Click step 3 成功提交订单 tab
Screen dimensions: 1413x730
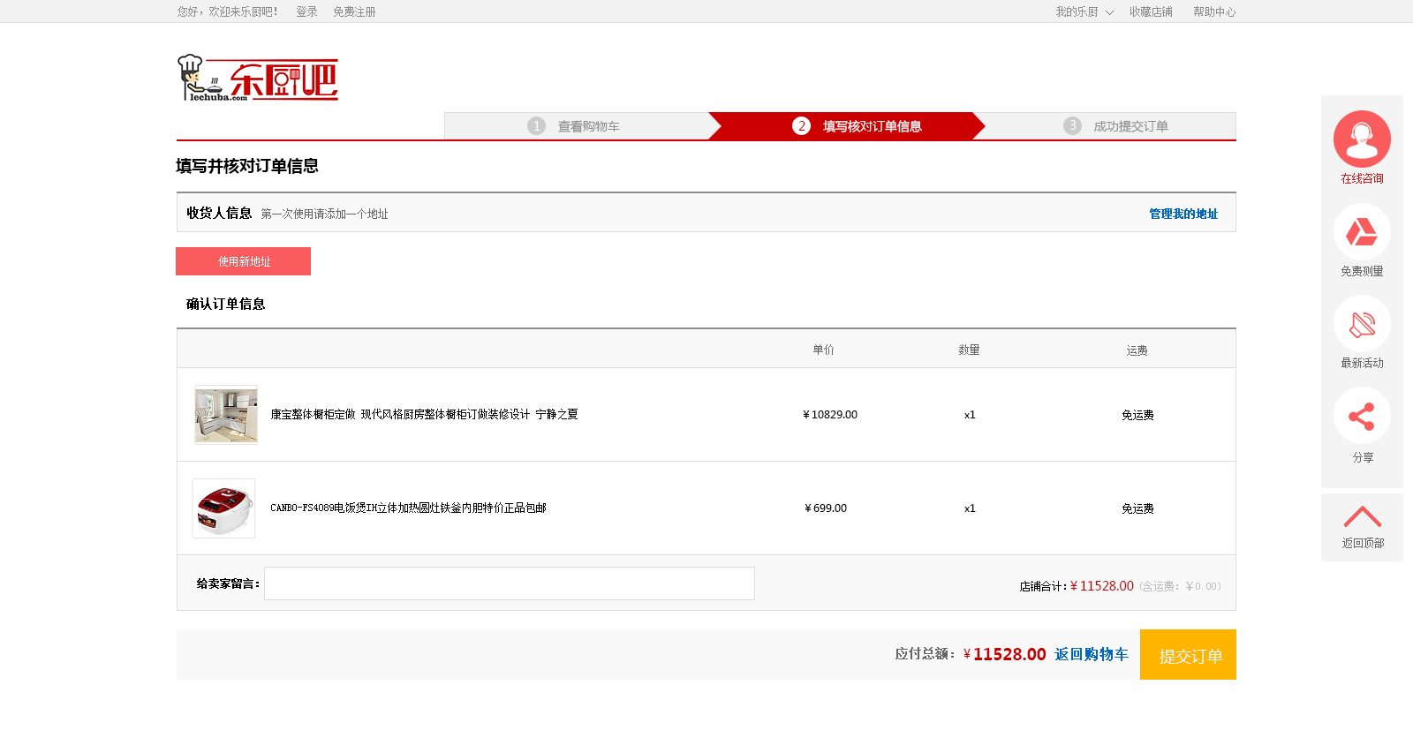coord(1111,126)
